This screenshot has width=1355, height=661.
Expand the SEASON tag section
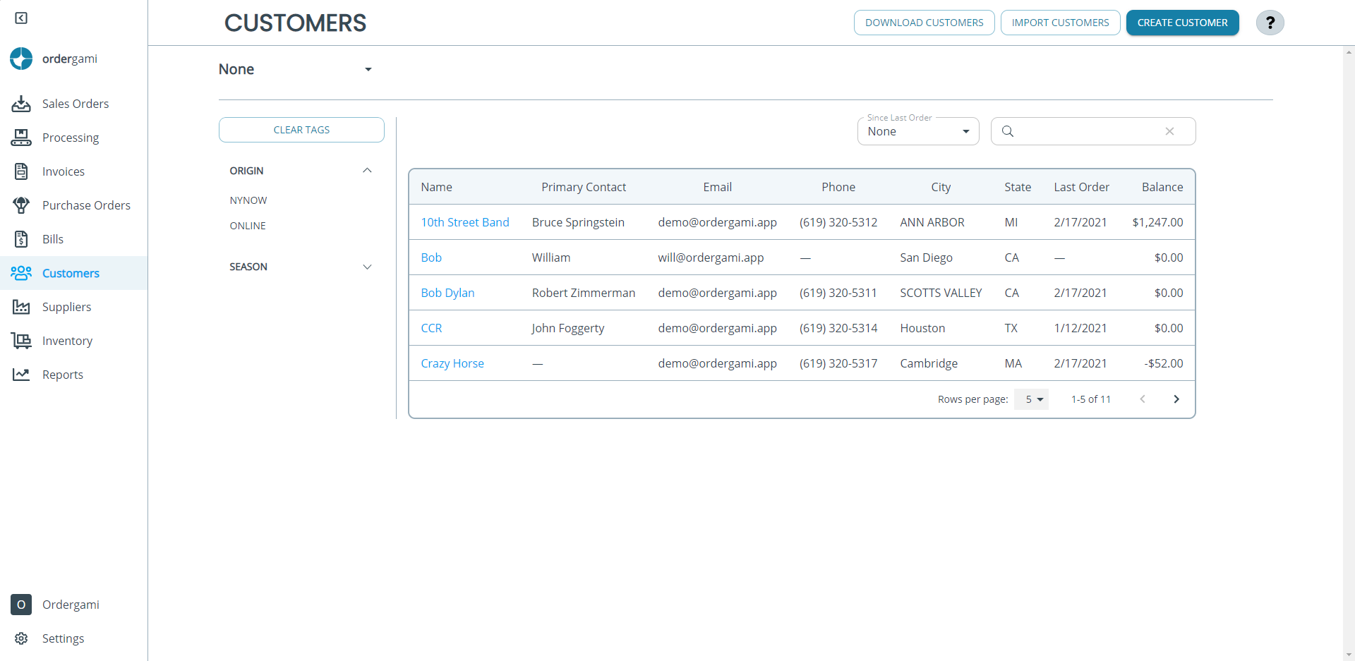[367, 267]
